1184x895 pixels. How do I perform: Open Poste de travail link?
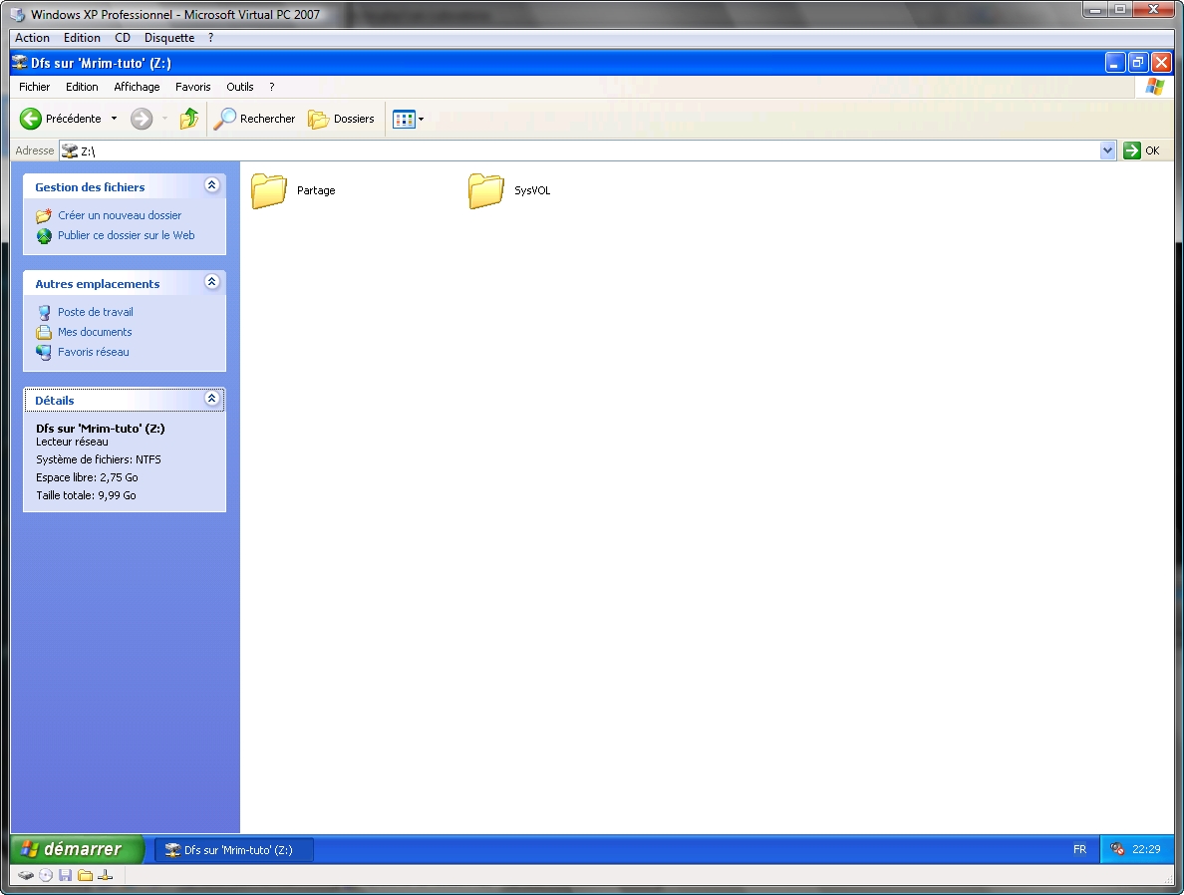point(95,312)
